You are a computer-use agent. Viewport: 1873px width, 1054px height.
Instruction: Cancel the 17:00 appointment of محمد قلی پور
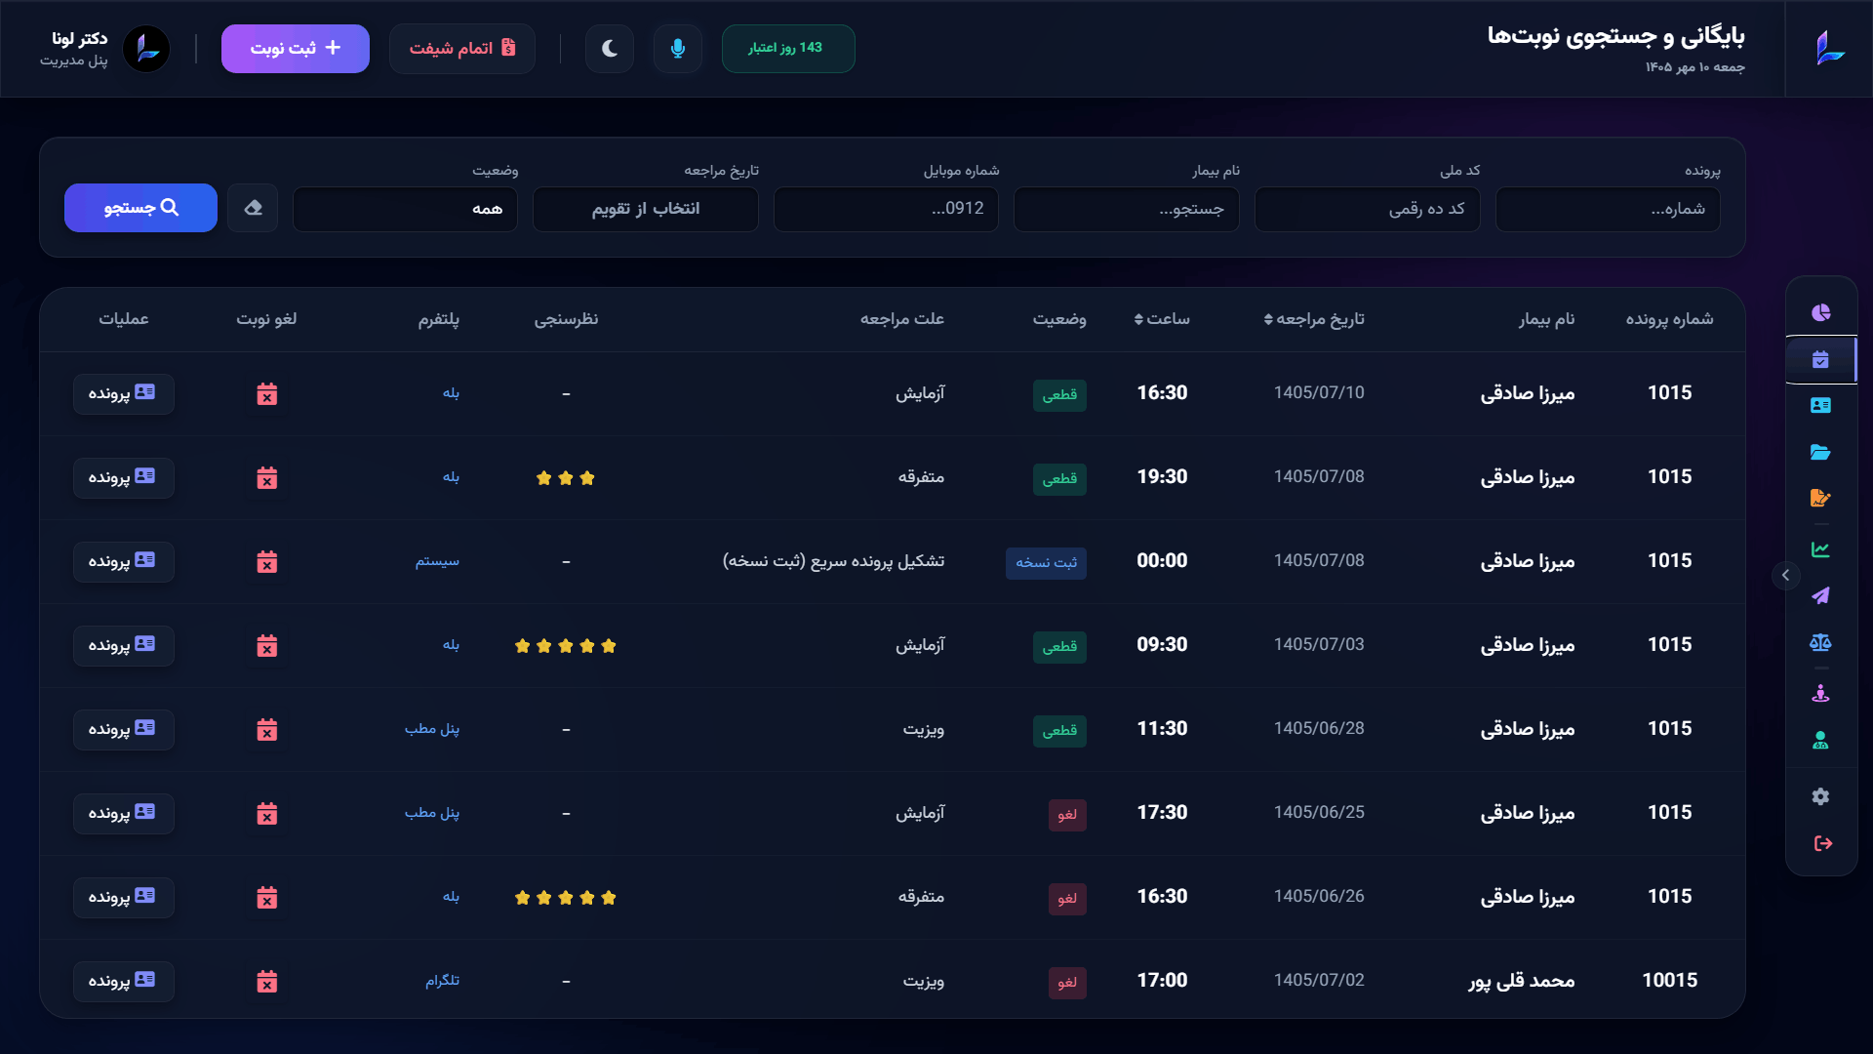267,982
